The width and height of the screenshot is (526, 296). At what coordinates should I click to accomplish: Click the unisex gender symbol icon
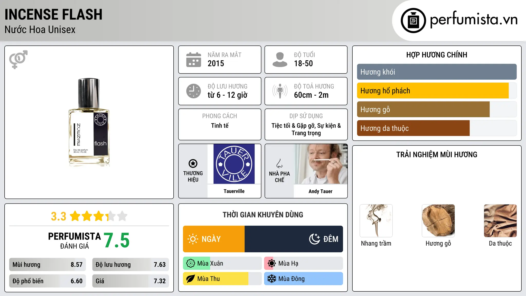pyautogui.click(x=18, y=60)
